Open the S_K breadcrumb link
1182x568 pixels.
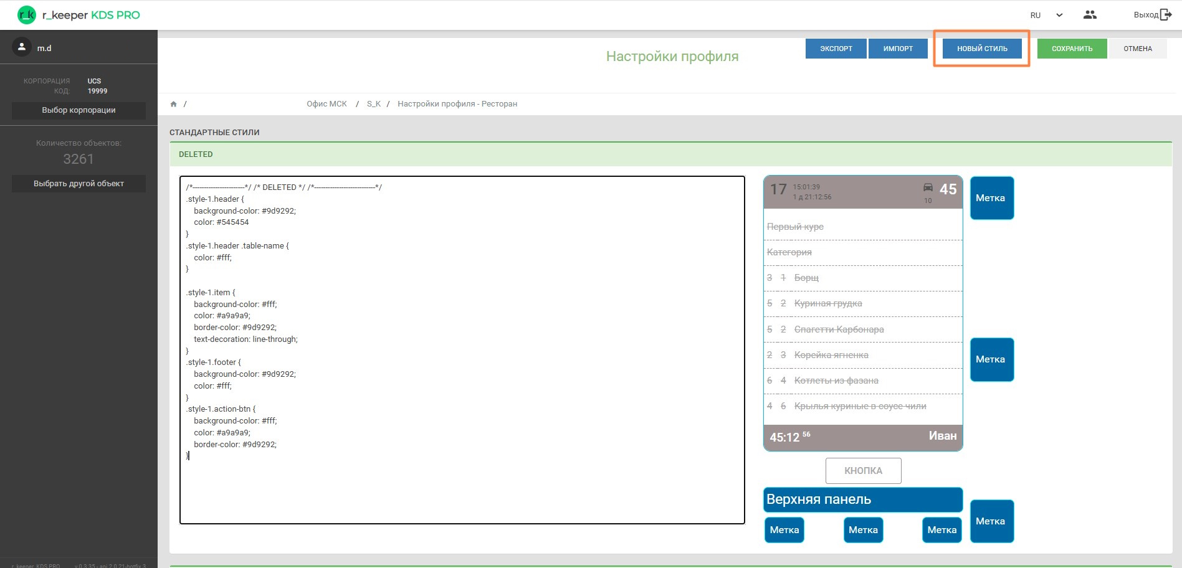click(373, 104)
